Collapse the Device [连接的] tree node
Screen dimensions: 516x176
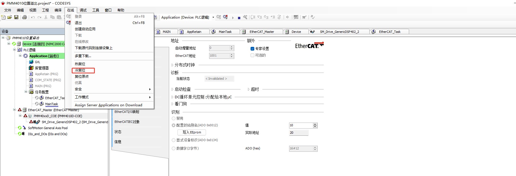point(9,44)
